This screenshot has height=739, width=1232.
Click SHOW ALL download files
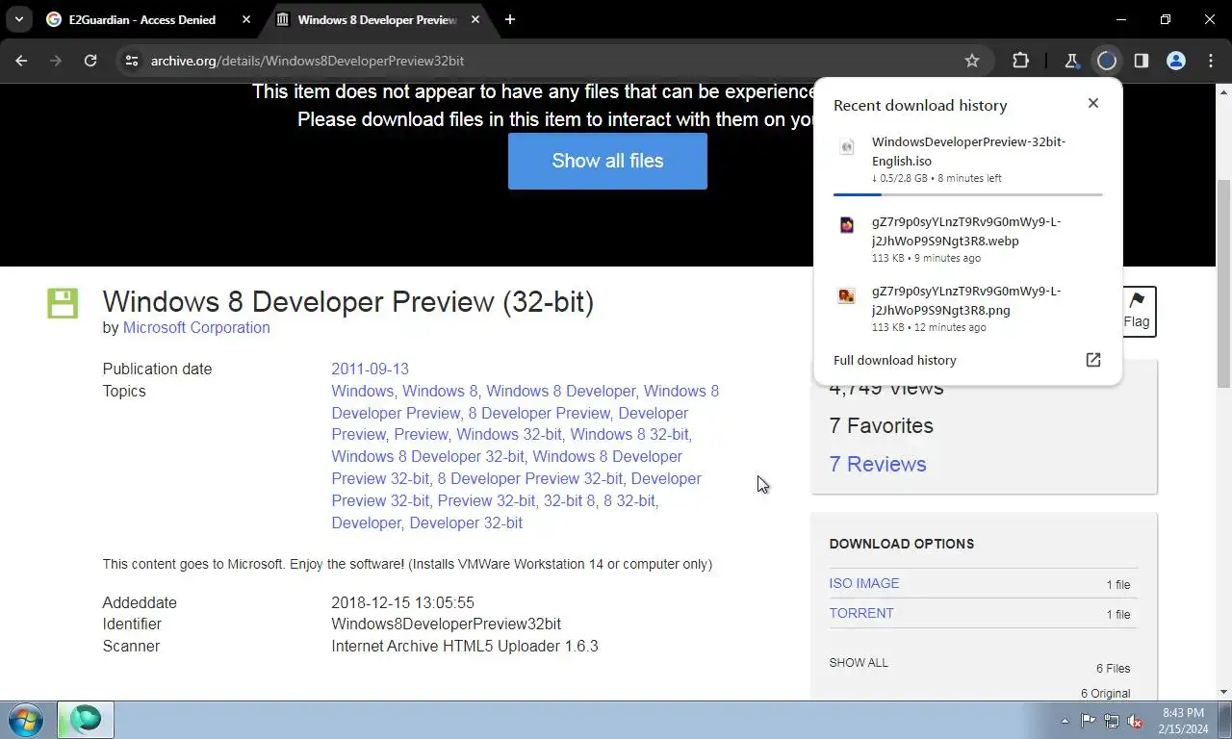tap(859, 662)
